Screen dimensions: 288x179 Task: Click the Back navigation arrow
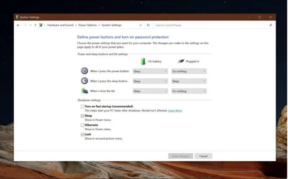coord(18,25)
